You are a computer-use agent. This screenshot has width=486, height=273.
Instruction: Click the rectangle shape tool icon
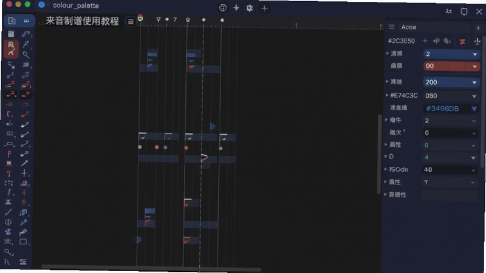[x=23, y=241]
